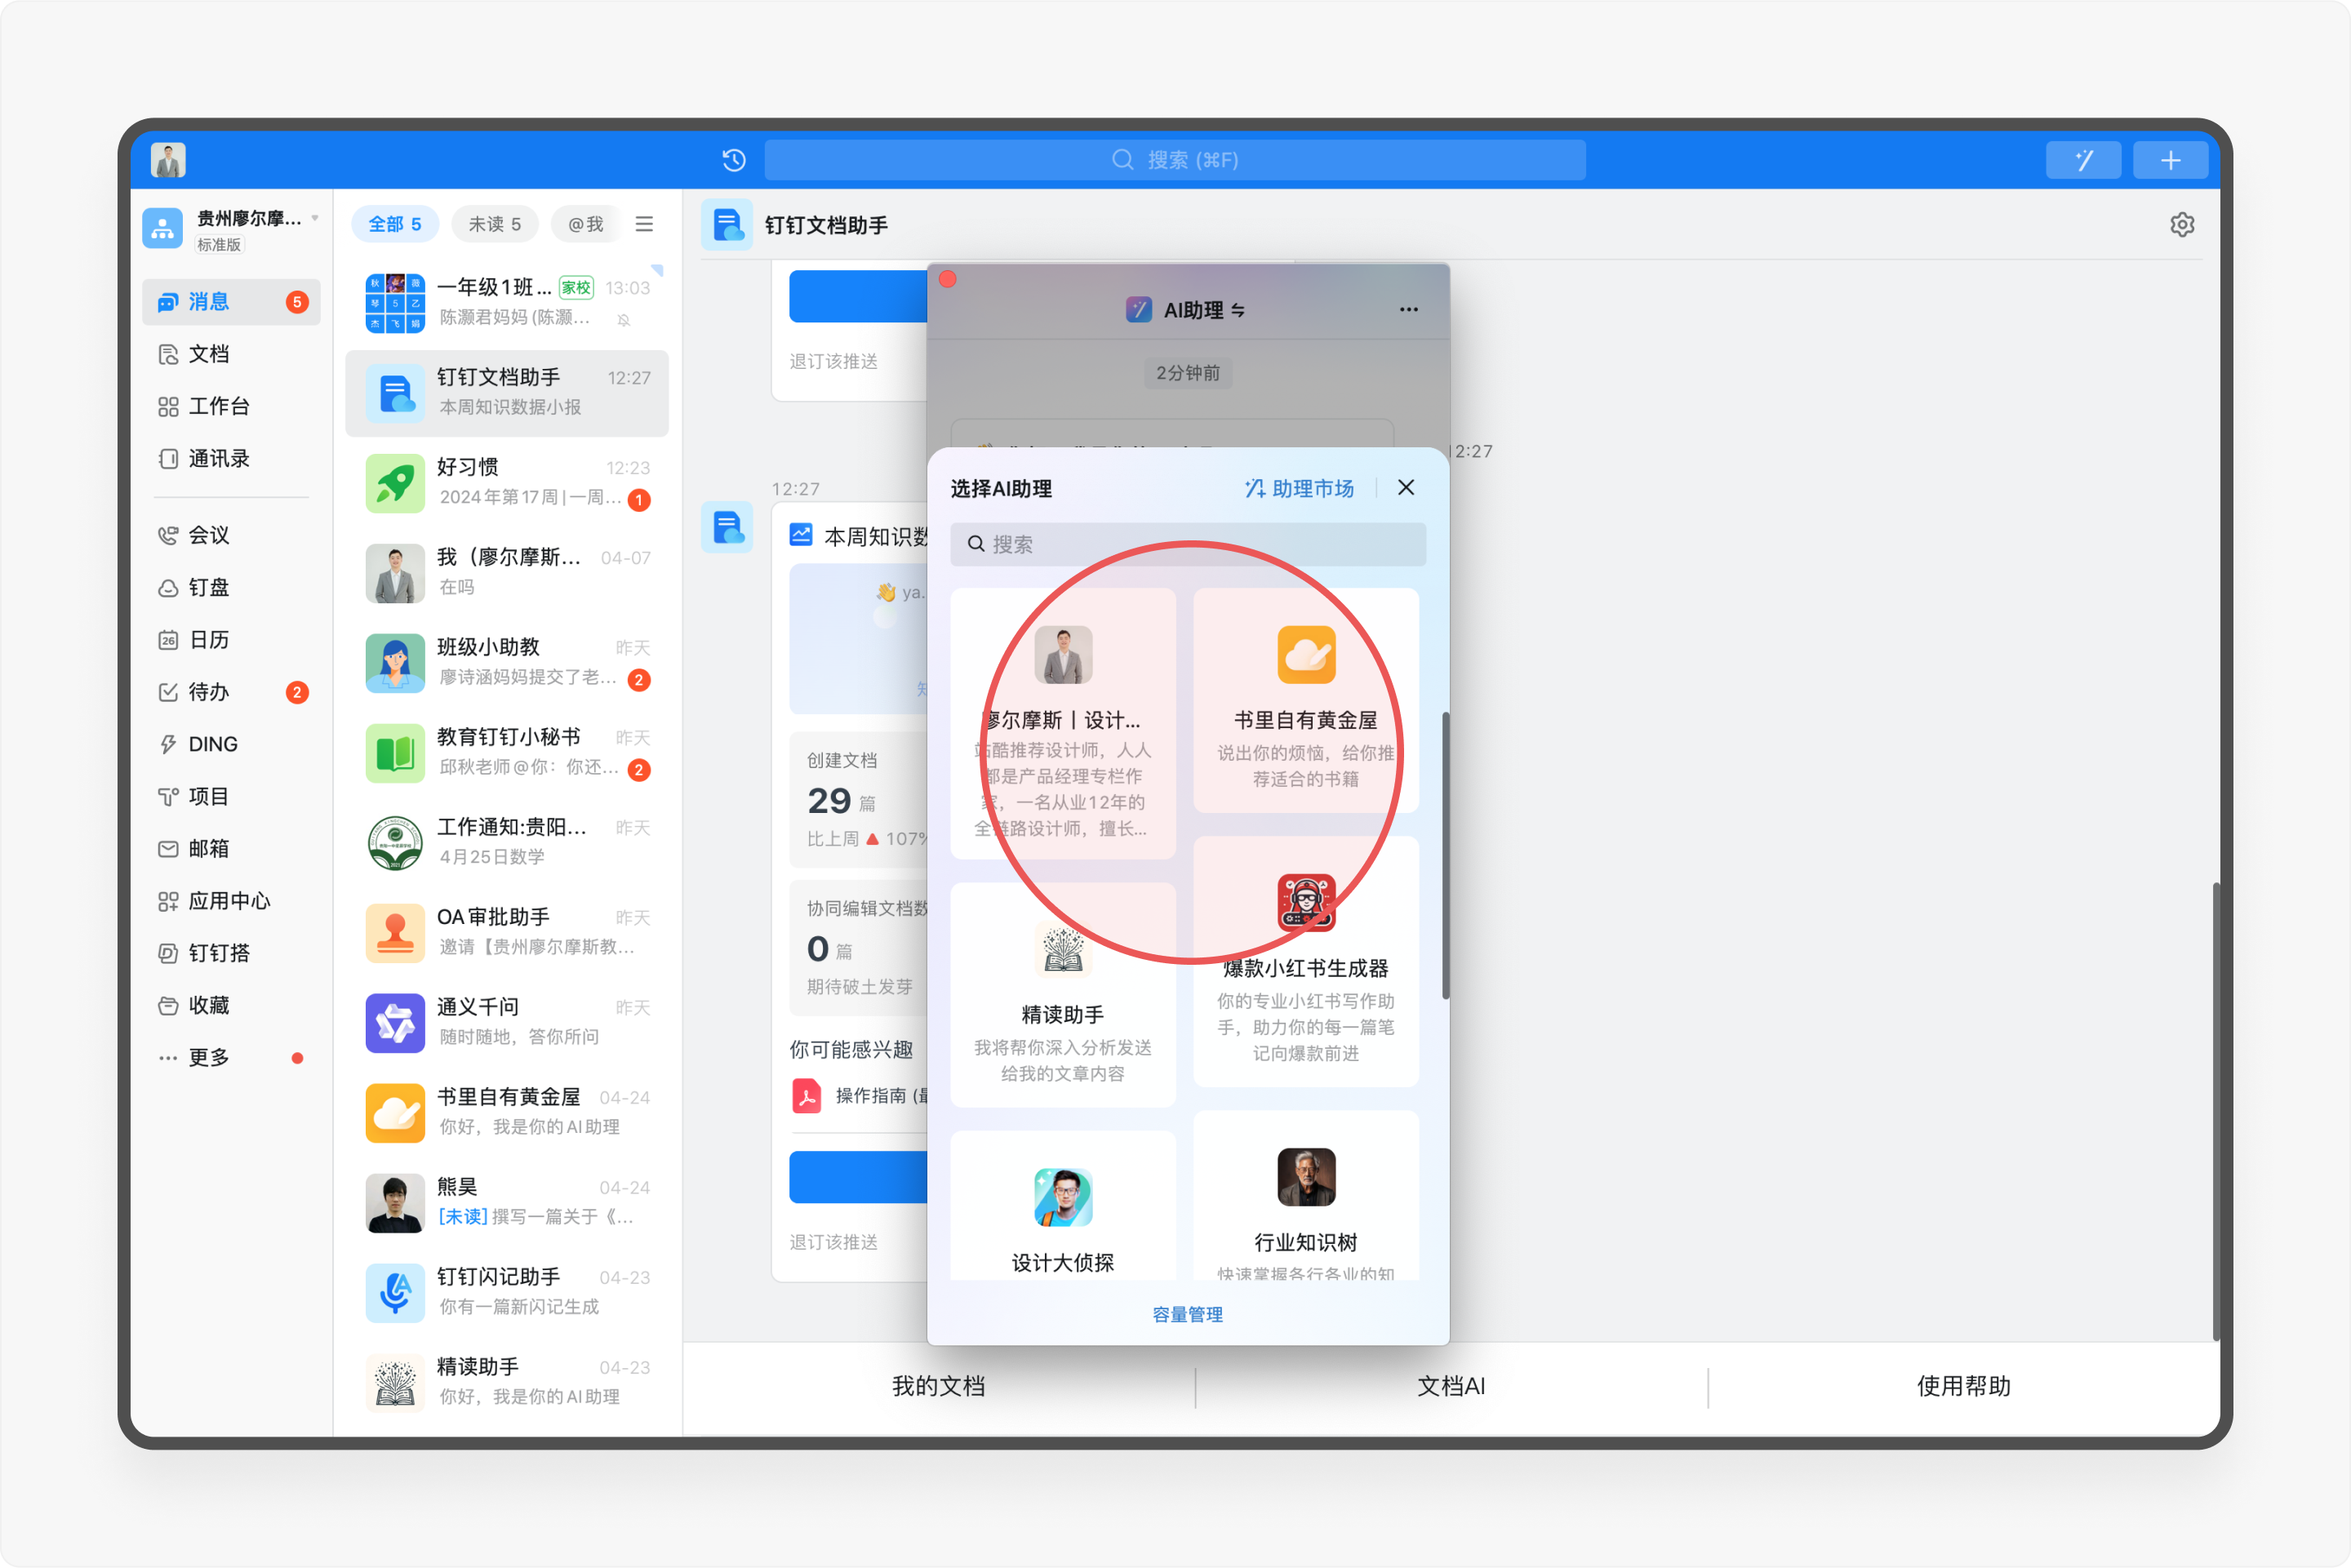Open 通讯录 in left sidebar

(x=231, y=458)
